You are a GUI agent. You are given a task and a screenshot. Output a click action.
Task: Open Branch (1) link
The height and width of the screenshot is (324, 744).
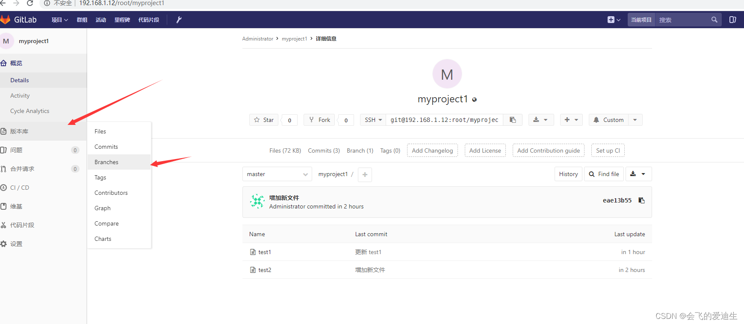(360, 150)
